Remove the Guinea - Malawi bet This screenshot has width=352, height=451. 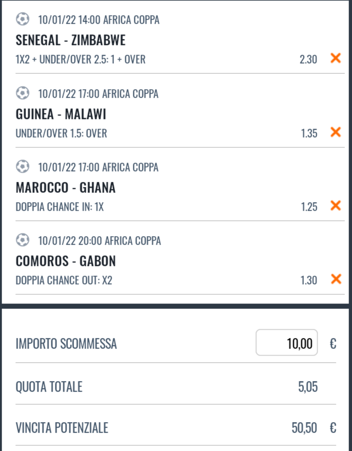click(x=336, y=132)
